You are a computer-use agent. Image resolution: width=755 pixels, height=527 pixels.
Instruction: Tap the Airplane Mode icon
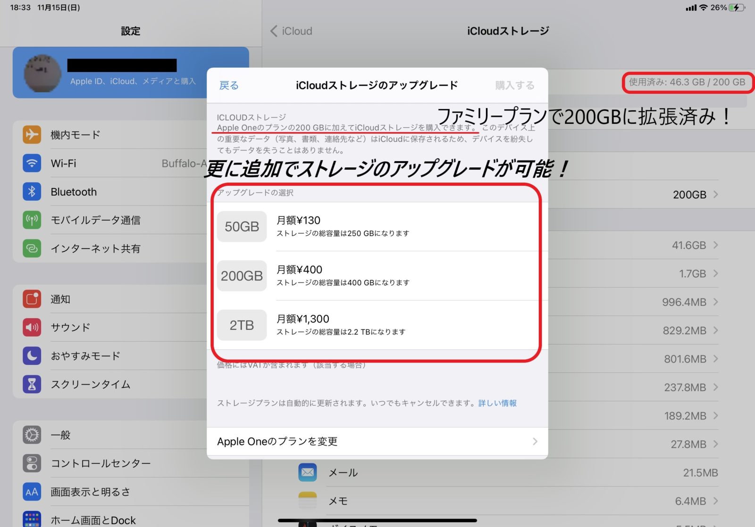pyautogui.click(x=32, y=134)
